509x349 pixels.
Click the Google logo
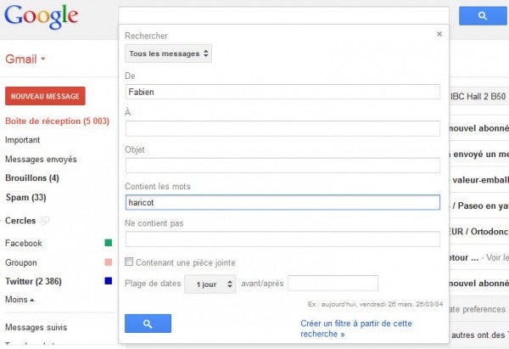(x=42, y=17)
